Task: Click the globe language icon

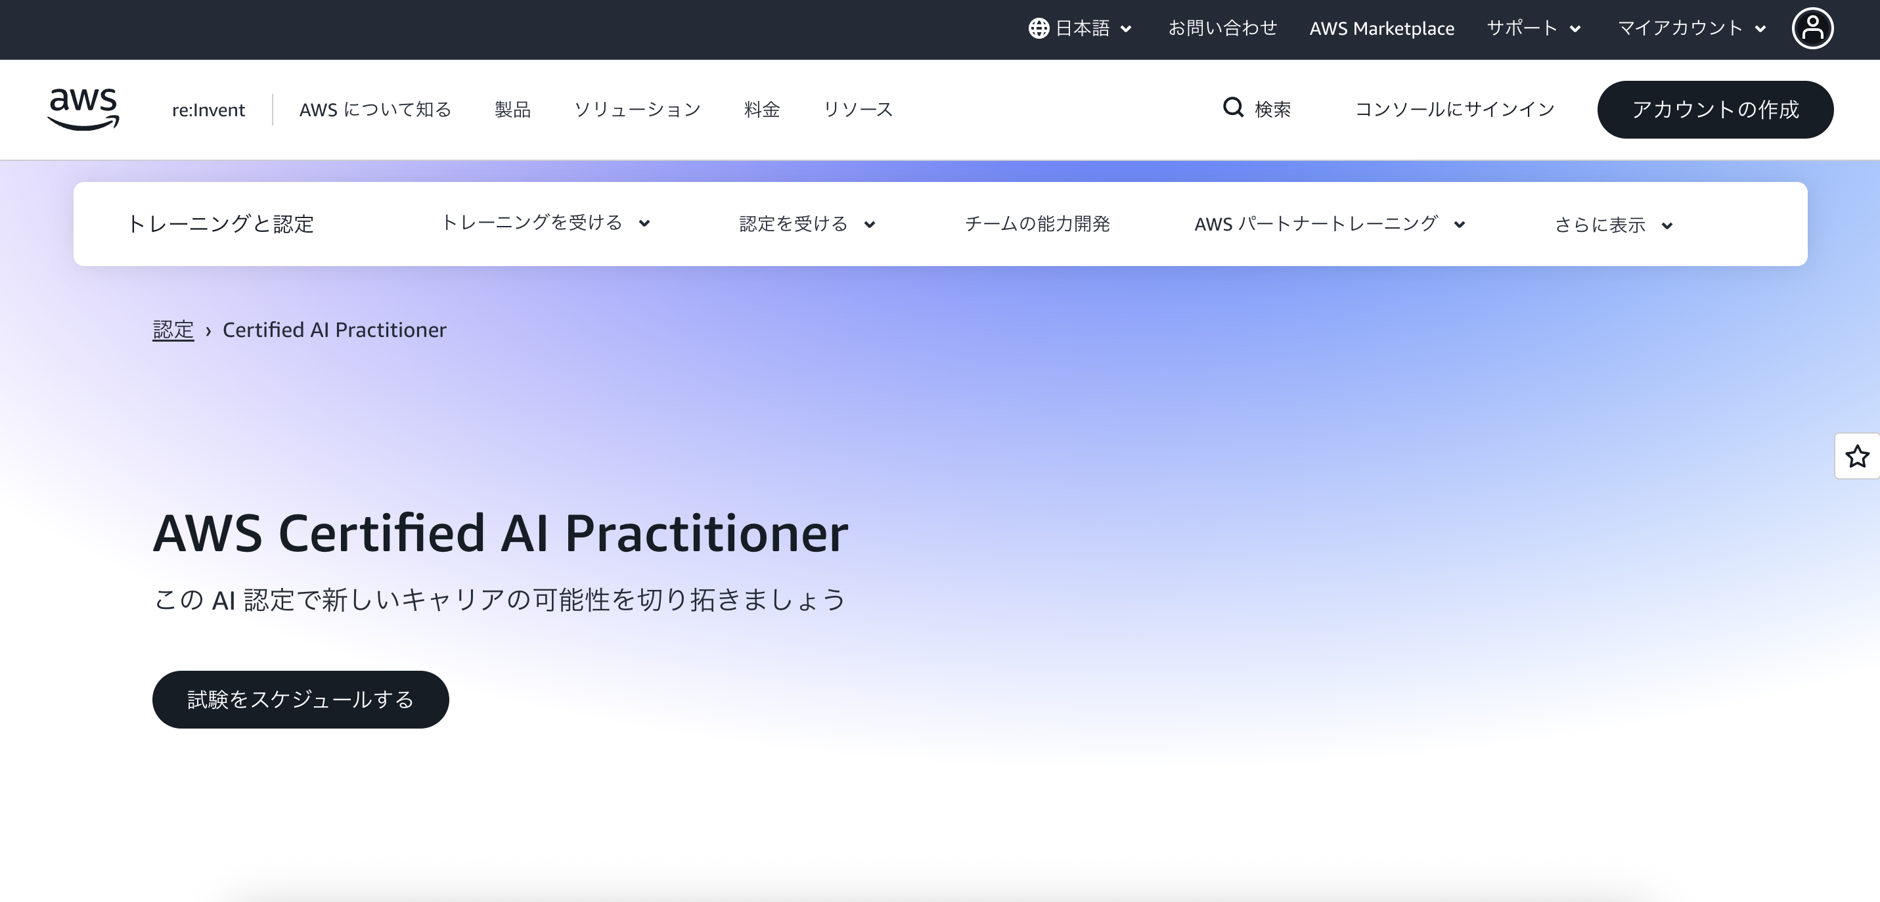Action: click(x=1039, y=28)
